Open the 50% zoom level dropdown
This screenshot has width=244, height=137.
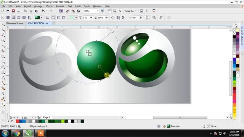tap(98, 11)
